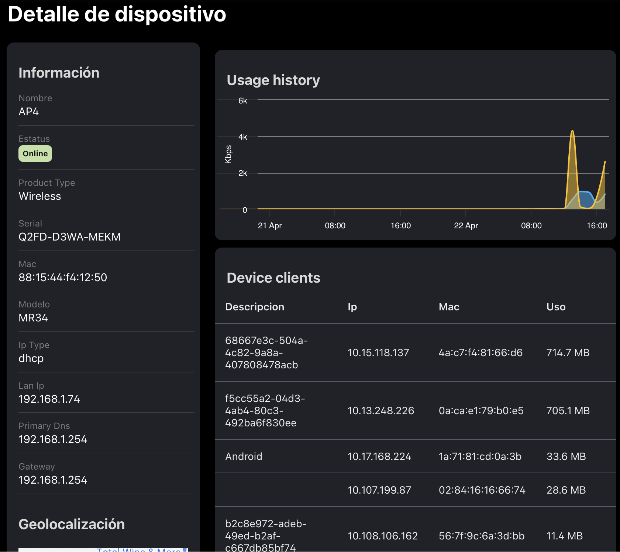
Task: Select the 714.7 MB usage cell
Action: click(x=568, y=353)
